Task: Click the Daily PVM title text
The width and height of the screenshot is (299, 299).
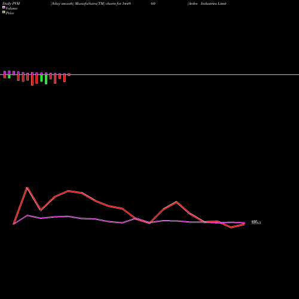Action: (11, 4)
